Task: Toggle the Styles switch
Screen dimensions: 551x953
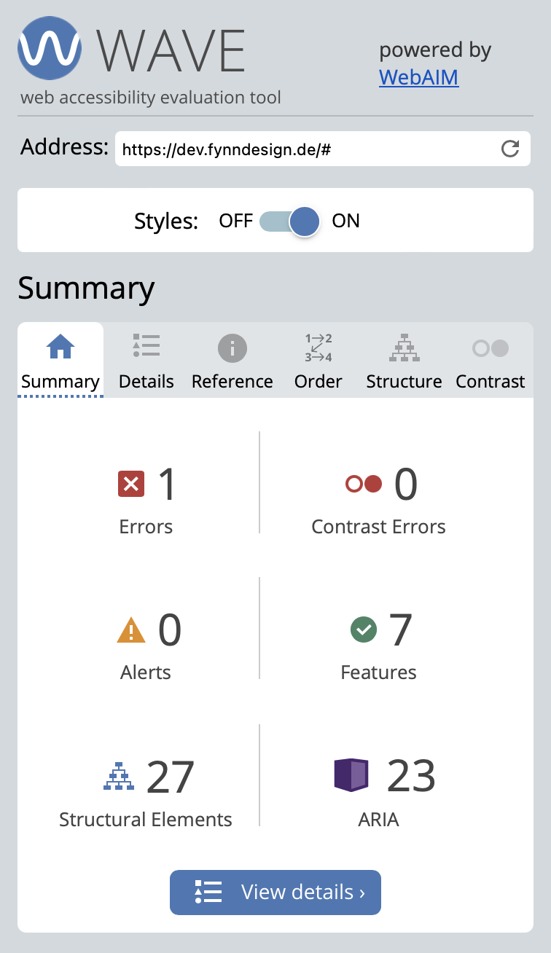Action: pos(290,221)
